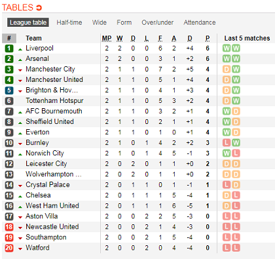Image resolution: width=275 pixels, height=259 pixels.
Task: Click the # position column header
Action: (9, 38)
